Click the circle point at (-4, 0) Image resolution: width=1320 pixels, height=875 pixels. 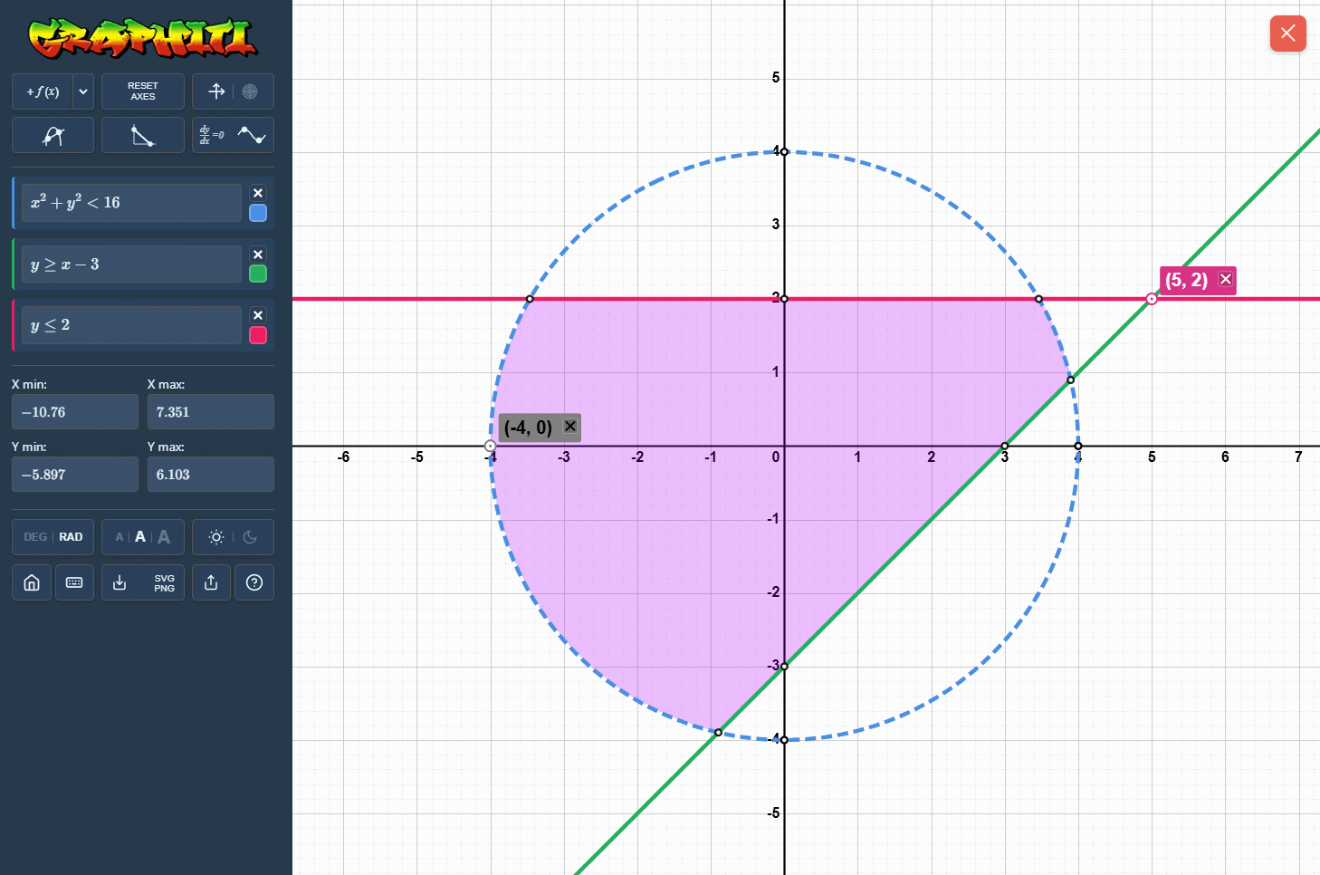pyautogui.click(x=490, y=446)
